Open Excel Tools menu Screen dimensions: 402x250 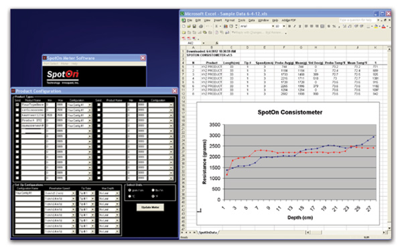coord(241,20)
